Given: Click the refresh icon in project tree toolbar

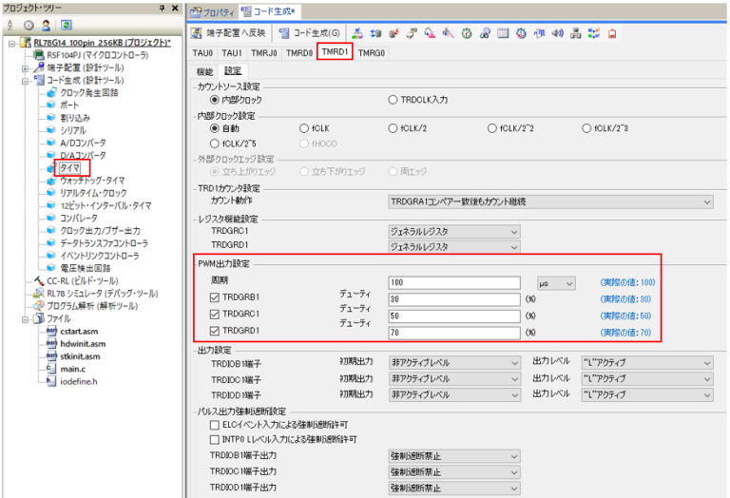Looking at the screenshot, I should (x=67, y=25).
